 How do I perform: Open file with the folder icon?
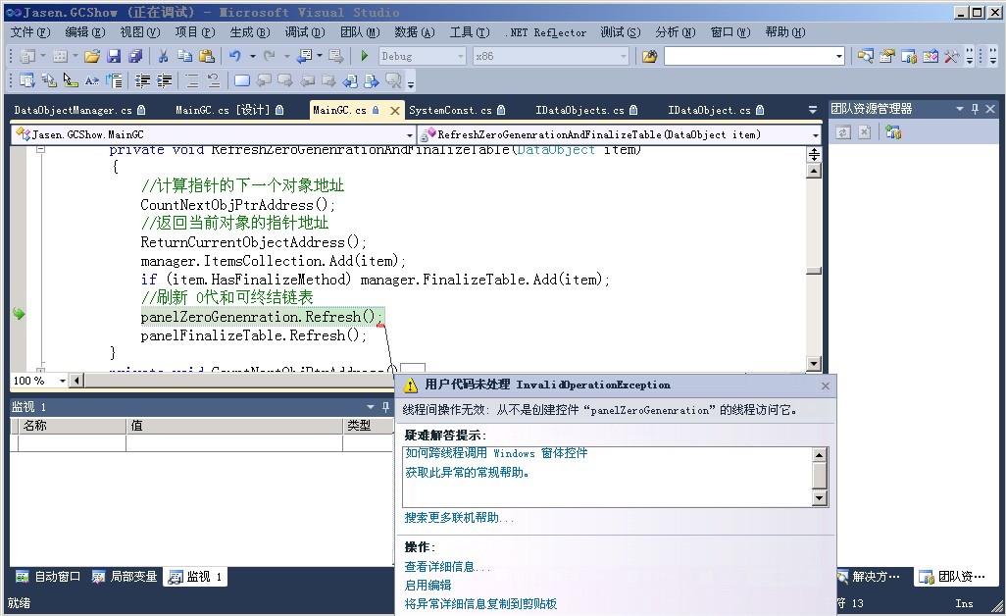pos(92,57)
